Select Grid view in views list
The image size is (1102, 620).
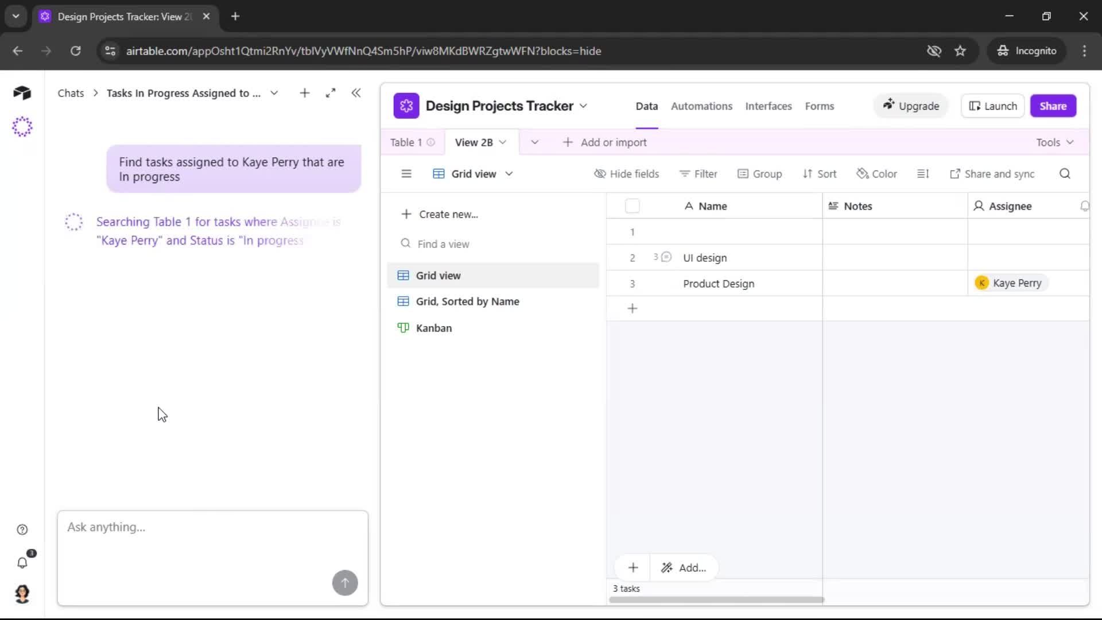(x=493, y=276)
